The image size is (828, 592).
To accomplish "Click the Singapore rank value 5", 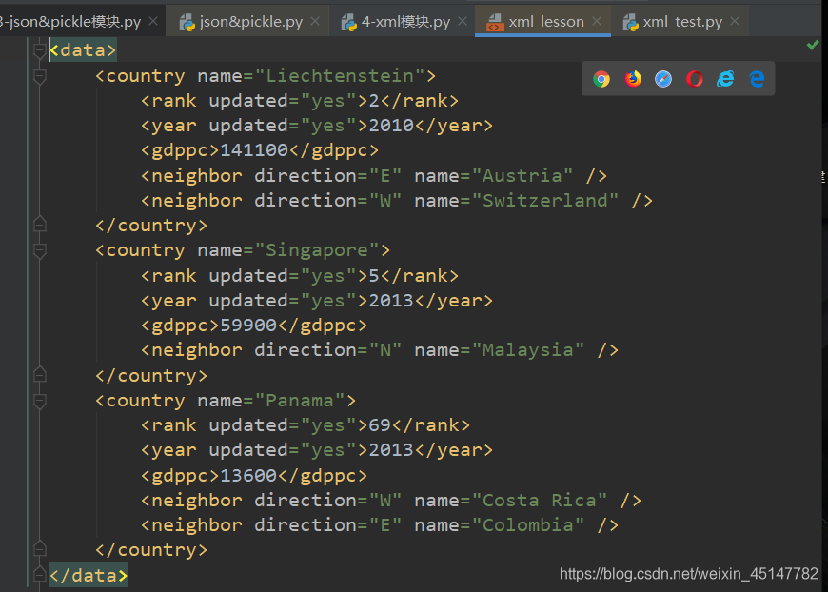I will 374,276.
